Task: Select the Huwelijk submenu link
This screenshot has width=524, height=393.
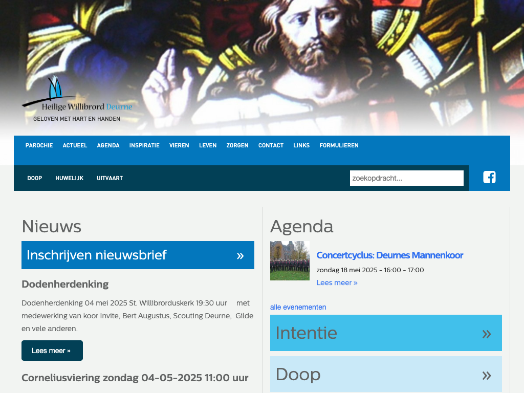Action: [69, 178]
